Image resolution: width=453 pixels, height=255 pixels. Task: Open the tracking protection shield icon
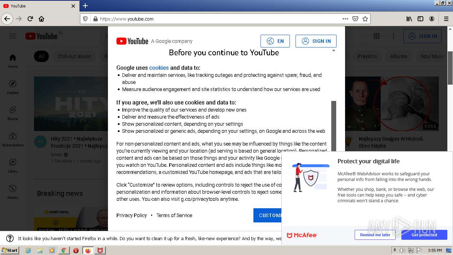click(x=85, y=19)
